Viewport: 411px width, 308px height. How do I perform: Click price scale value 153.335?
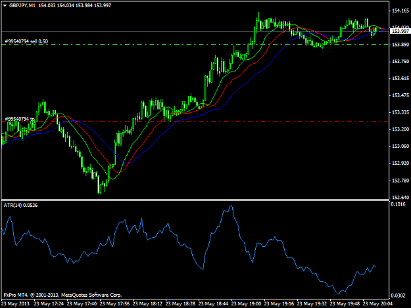pyautogui.click(x=400, y=112)
